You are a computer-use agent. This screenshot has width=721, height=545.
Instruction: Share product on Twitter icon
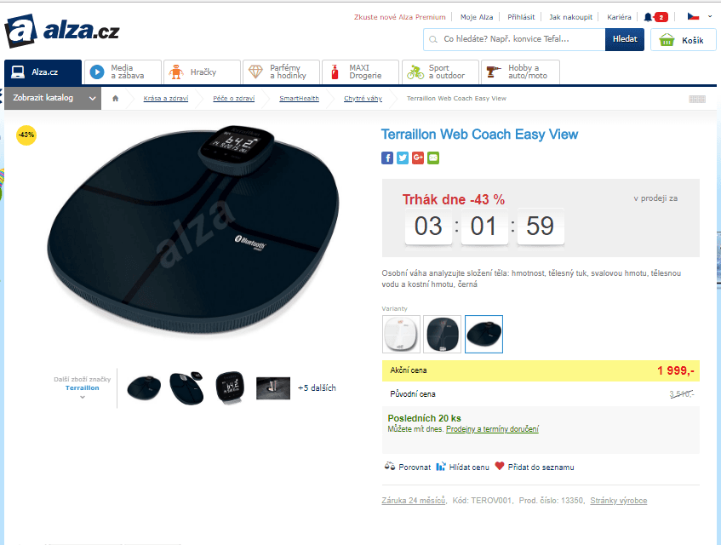click(403, 158)
